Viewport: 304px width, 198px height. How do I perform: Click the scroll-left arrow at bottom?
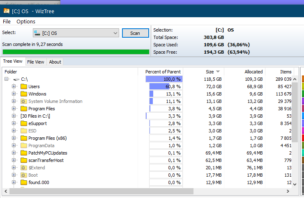(x=6, y=191)
